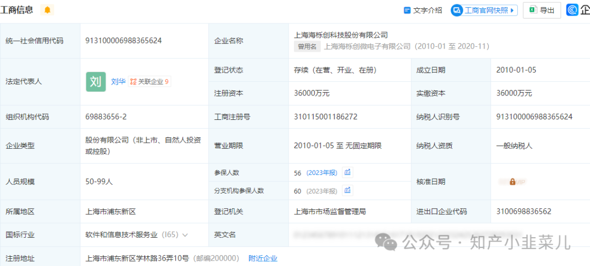This screenshot has width=590, height=266.
Task: Click company type 股份有限公司 cell
Action: 143,146
